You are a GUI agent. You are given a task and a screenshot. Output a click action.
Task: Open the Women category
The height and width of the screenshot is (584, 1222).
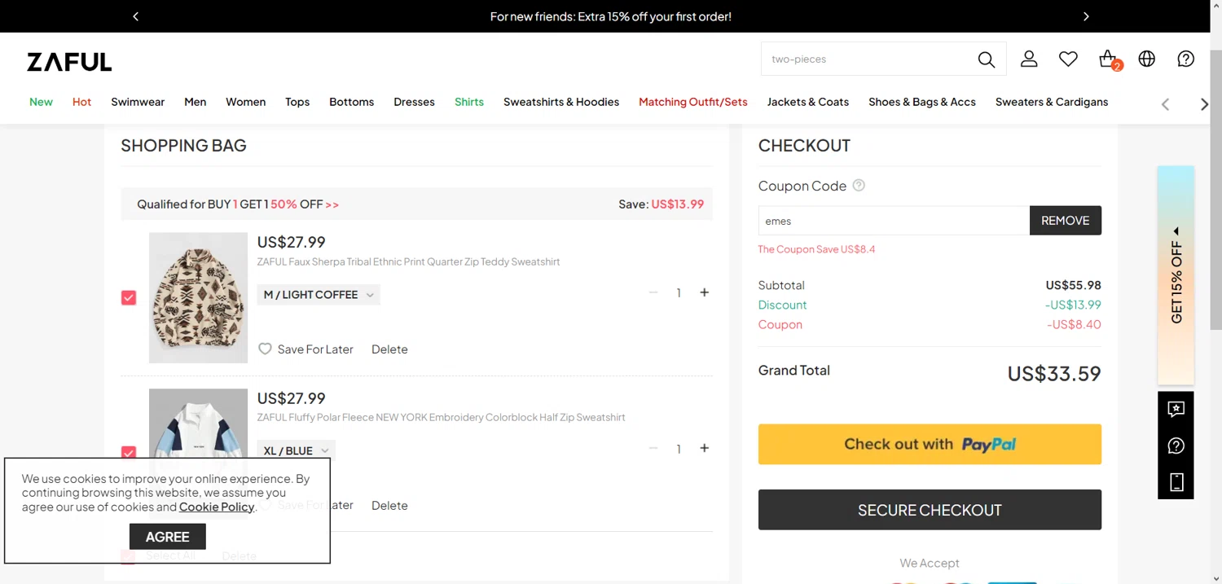click(245, 102)
